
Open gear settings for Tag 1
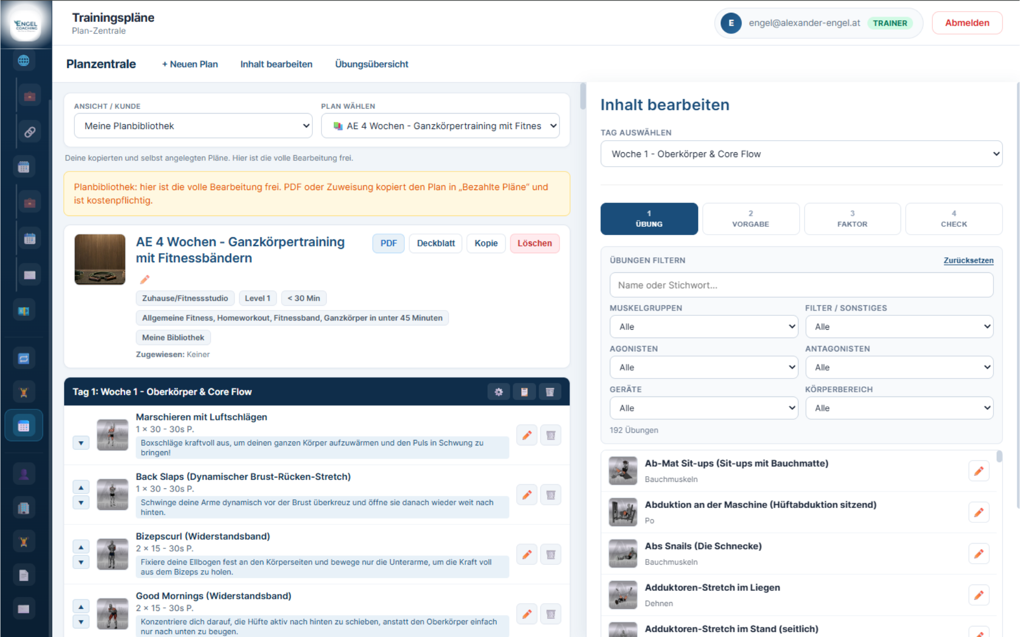point(498,392)
